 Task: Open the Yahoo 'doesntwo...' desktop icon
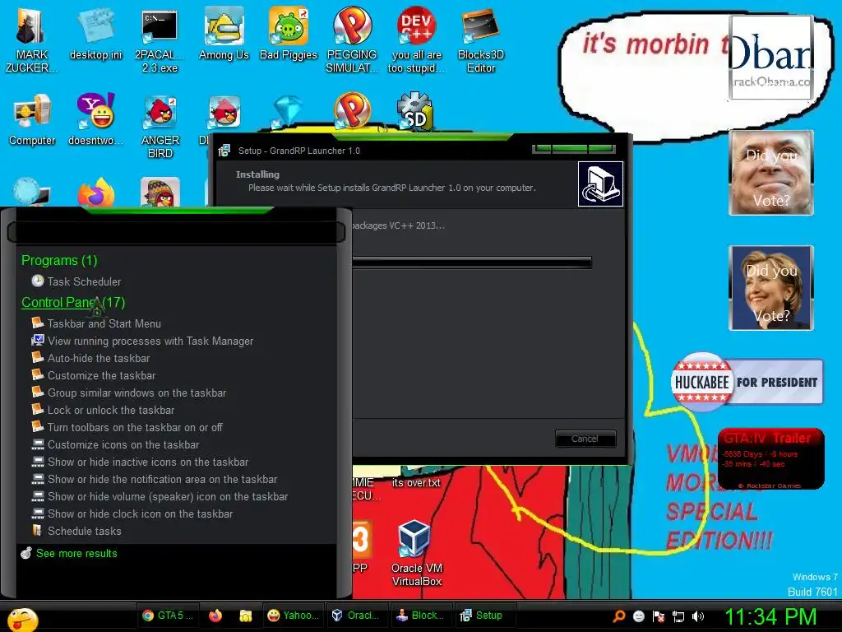click(95, 119)
